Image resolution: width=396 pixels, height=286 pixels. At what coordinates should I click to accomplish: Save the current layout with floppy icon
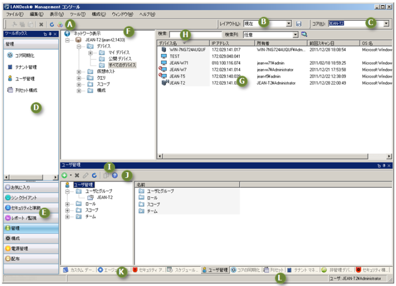[299, 24]
